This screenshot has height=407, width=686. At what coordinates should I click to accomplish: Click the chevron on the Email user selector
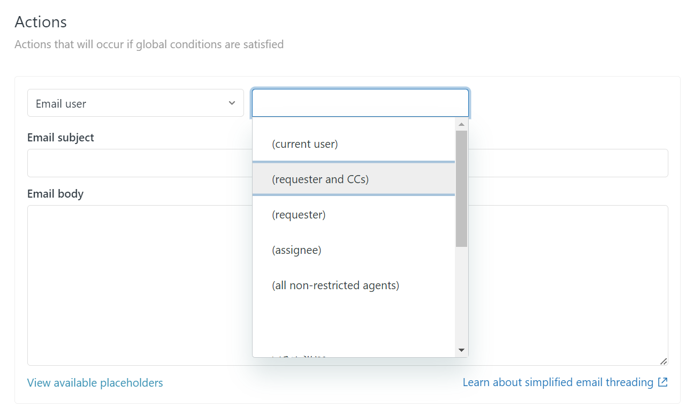pos(232,103)
